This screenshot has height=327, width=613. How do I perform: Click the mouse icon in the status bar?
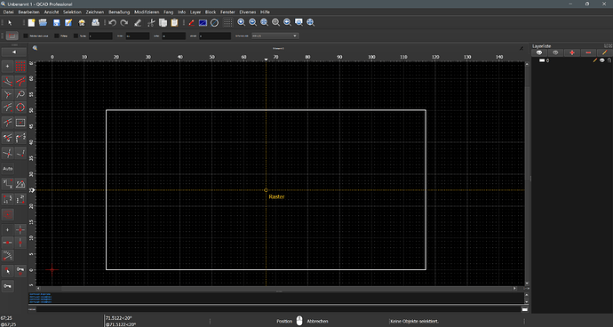(299, 321)
